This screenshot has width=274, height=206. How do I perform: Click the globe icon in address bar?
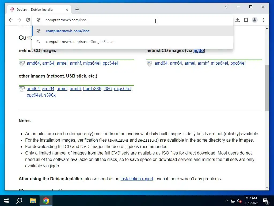[39, 20]
